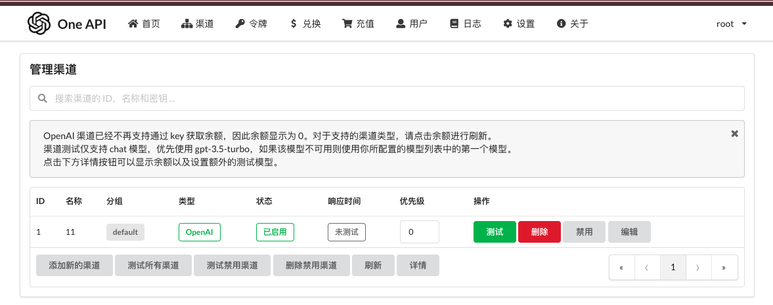Go to home via house icon
Screen dimensions: 773x305
(x=133, y=24)
